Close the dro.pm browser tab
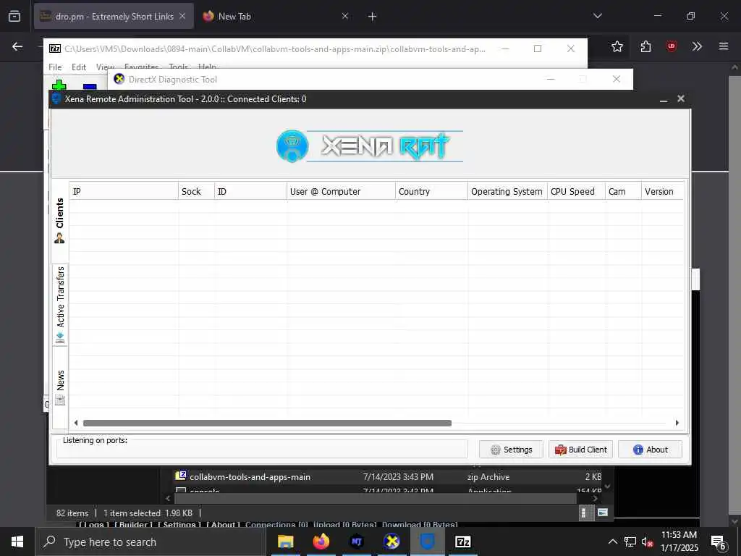Screen dimensions: 741x556 click(x=182, y=16)
